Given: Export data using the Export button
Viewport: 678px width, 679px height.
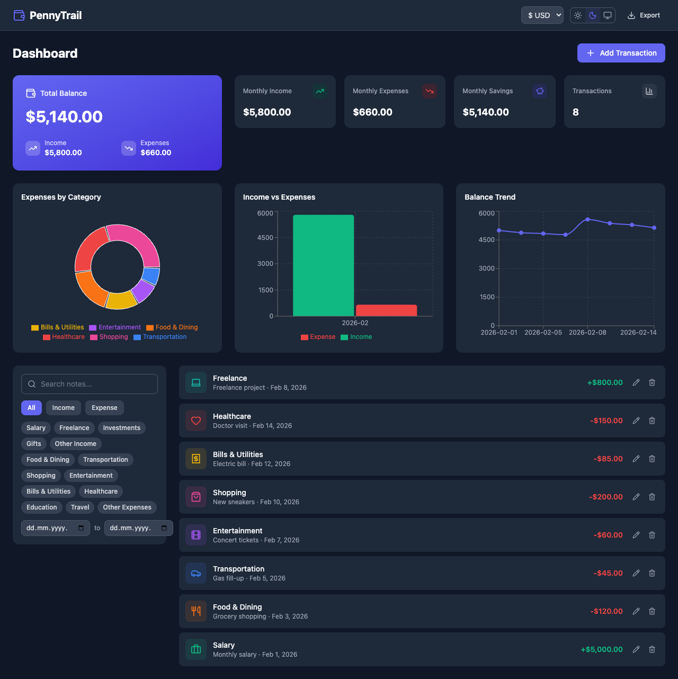Looking at the screenshot, I should tap(644, 15).
